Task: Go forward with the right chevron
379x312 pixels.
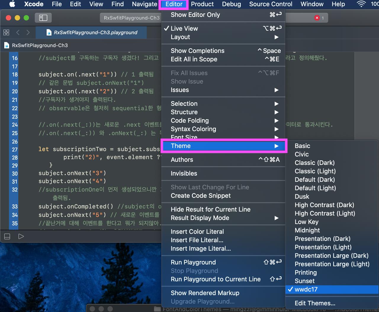Action: pos(28,32)
